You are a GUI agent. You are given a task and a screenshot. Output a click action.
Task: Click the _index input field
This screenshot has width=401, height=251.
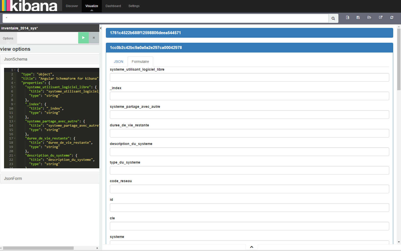click(249, 96)
